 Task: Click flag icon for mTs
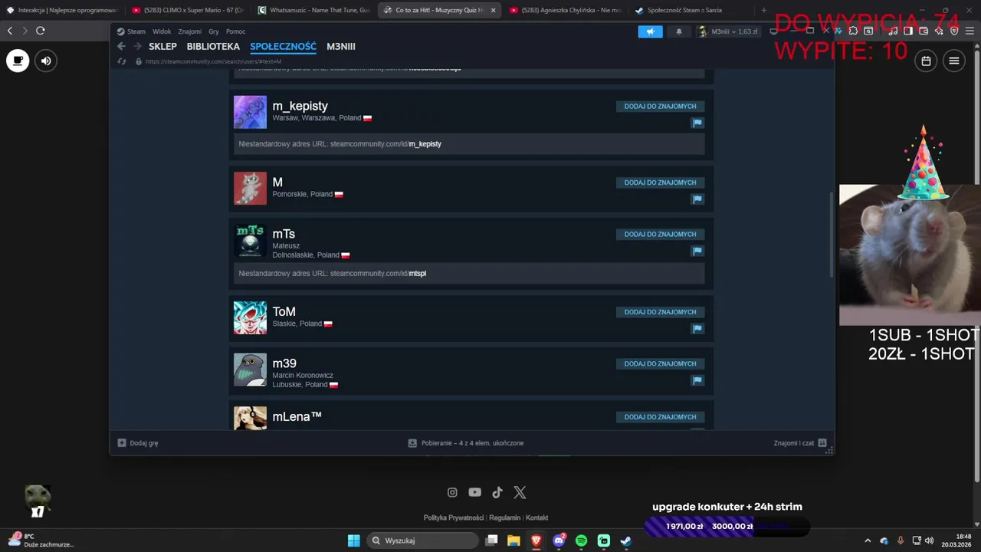coord(697,251)
